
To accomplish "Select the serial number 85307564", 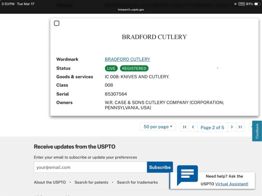I will [x=116, y=94].
